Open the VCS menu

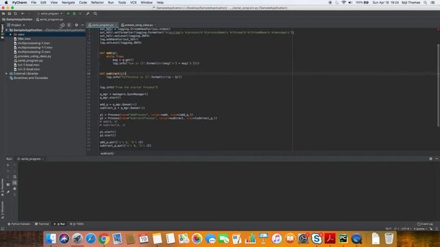133,3
